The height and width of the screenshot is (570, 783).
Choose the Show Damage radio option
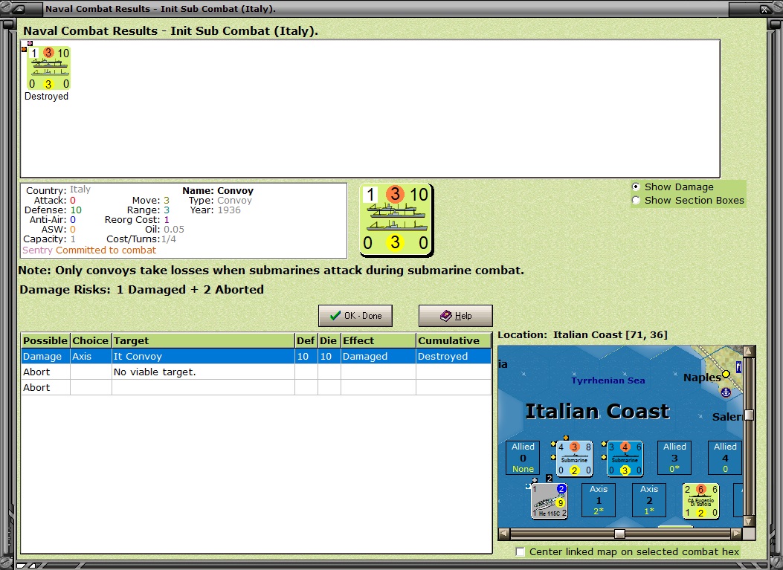(x=637, y=187)
